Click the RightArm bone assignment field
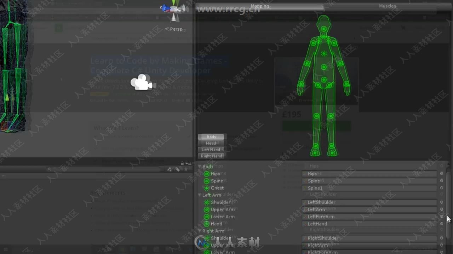The width and height of the screenshot is (453, 254). point(369,245)
